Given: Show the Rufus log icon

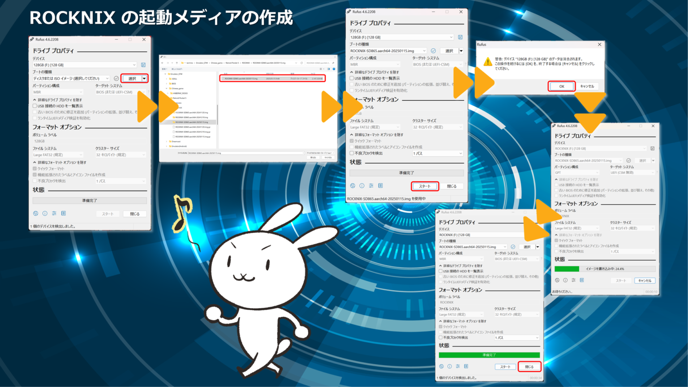Looking at the screenshot, I should (x=64, y=213).
